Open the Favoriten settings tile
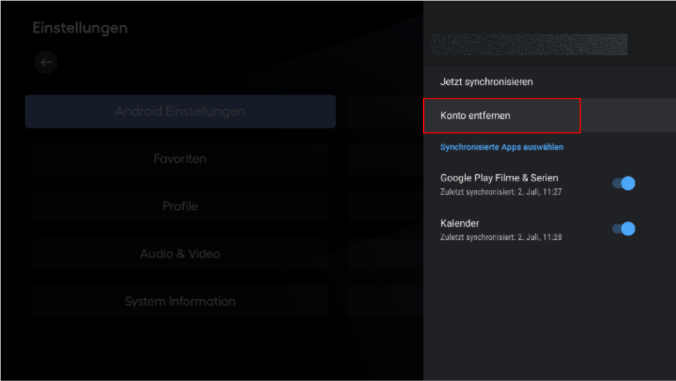 [180, 159]
